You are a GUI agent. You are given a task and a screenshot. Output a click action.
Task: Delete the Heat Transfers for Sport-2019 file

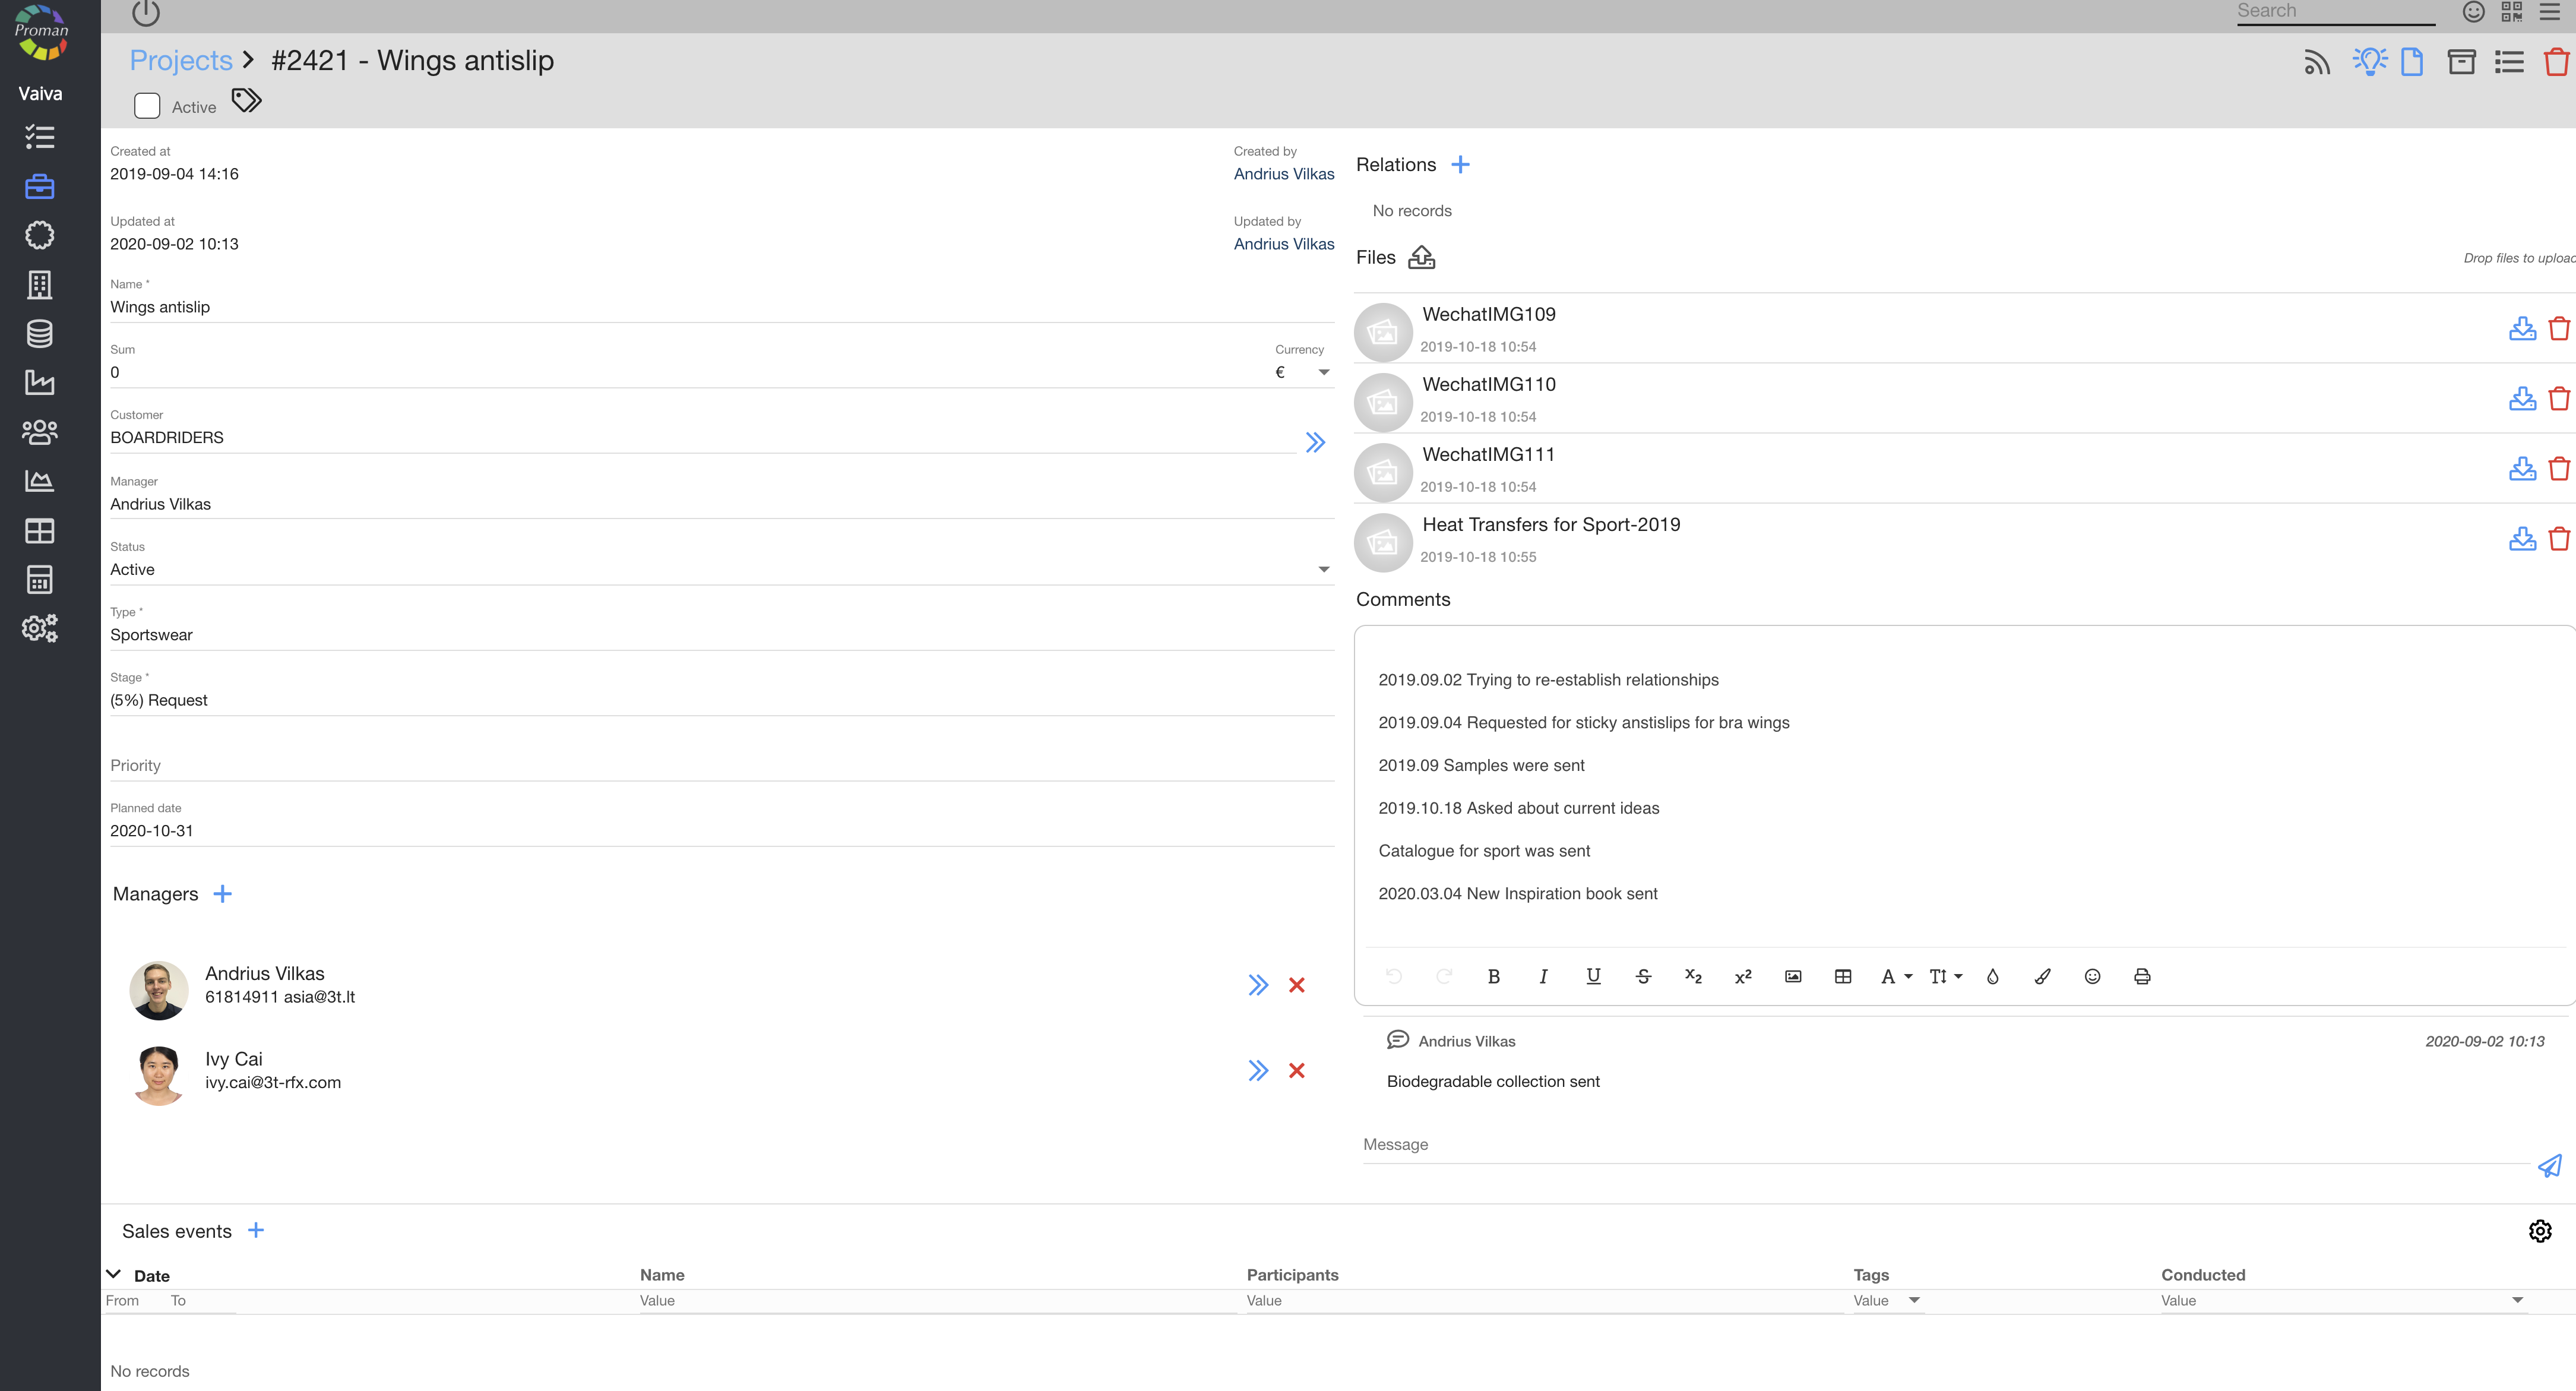pyautogui.click(x=2559, y=539)
